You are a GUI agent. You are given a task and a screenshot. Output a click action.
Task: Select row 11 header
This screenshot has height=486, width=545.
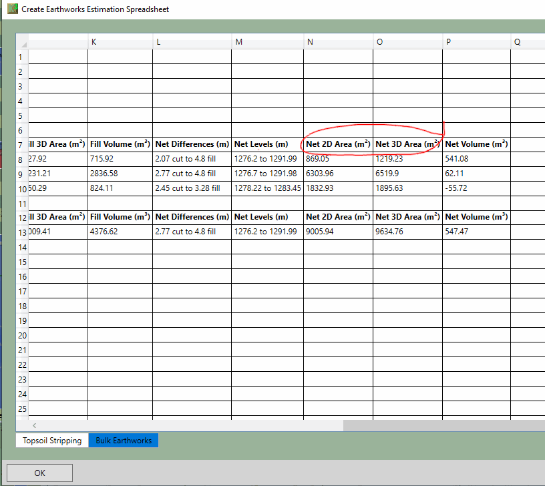click(22, 204)
